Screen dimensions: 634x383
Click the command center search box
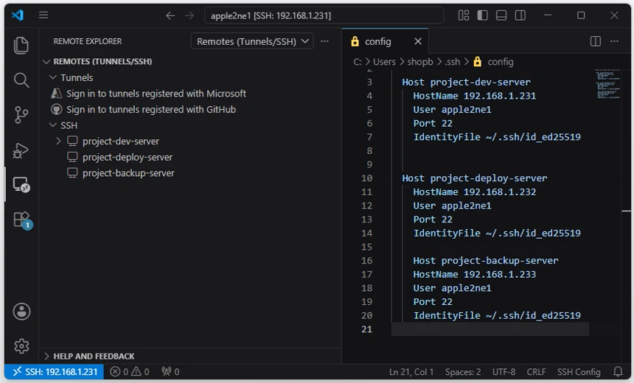coord(324,15)
